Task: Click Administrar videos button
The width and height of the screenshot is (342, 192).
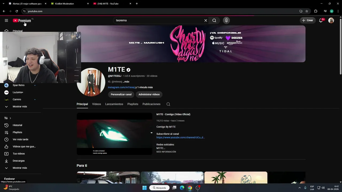Action: (x=149, y=94)
